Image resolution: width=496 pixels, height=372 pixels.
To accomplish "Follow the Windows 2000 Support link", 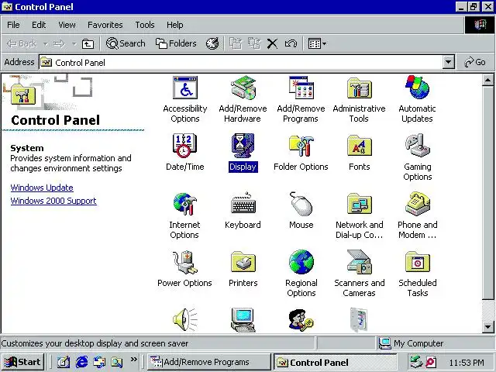I will (53, 201).
